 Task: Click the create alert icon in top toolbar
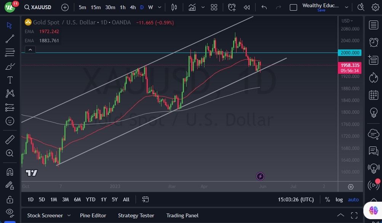click(x=232, y=7)
